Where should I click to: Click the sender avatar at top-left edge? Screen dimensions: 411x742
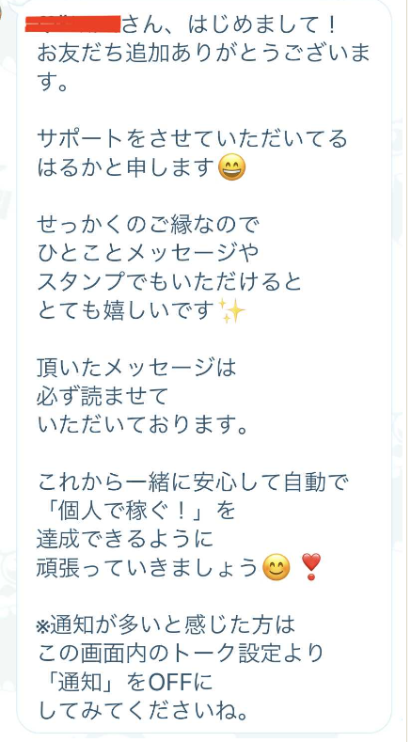pos(2,10)
